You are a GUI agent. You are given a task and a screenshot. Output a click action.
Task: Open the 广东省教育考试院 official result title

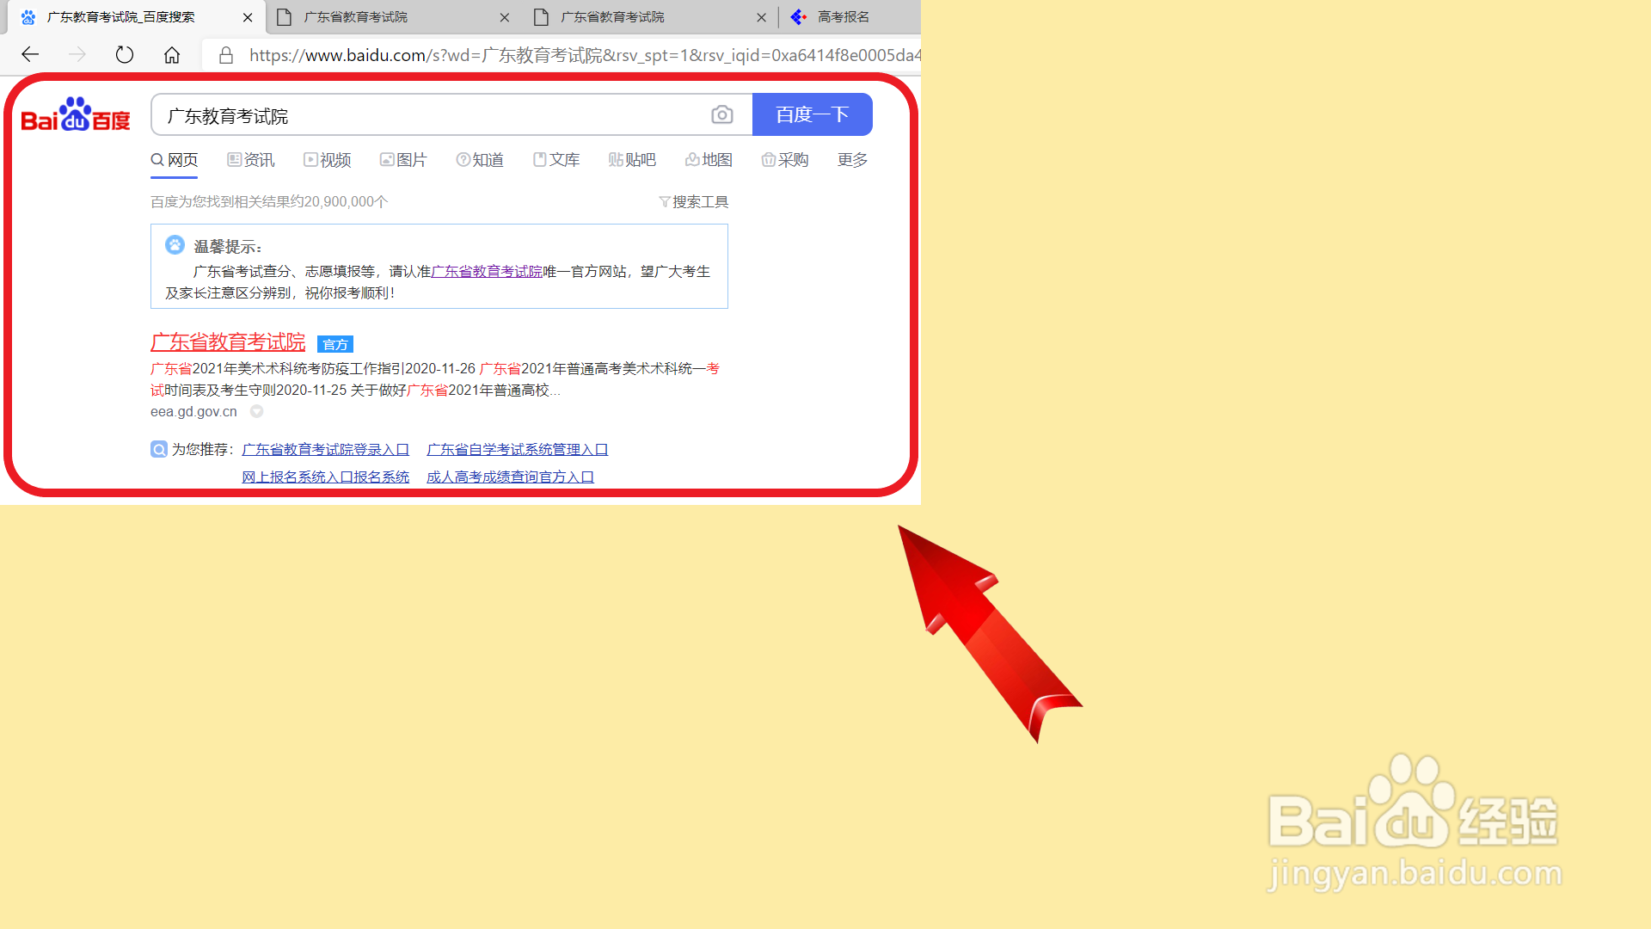228,341
